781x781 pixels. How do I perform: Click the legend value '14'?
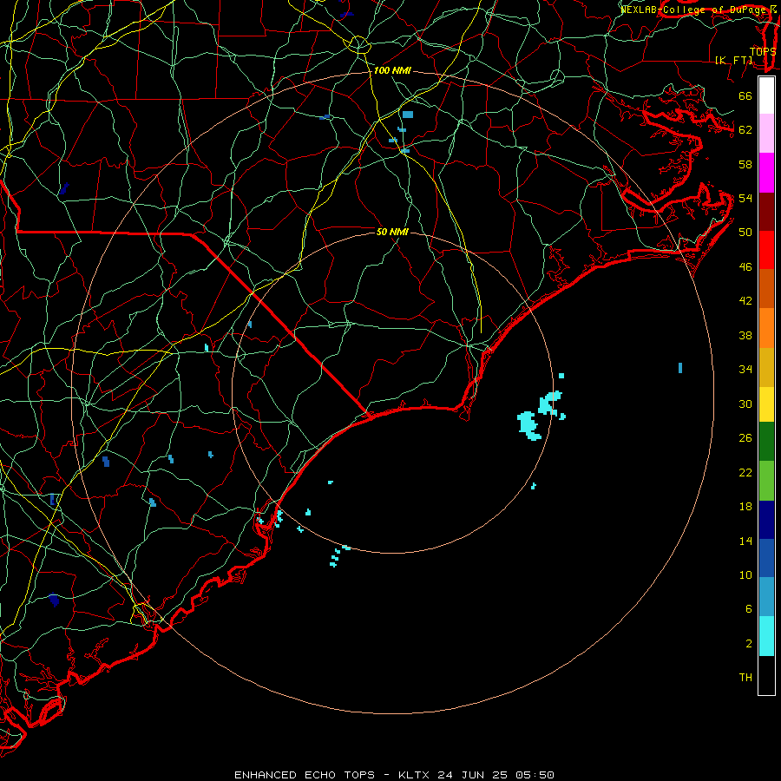coord(745,541)
